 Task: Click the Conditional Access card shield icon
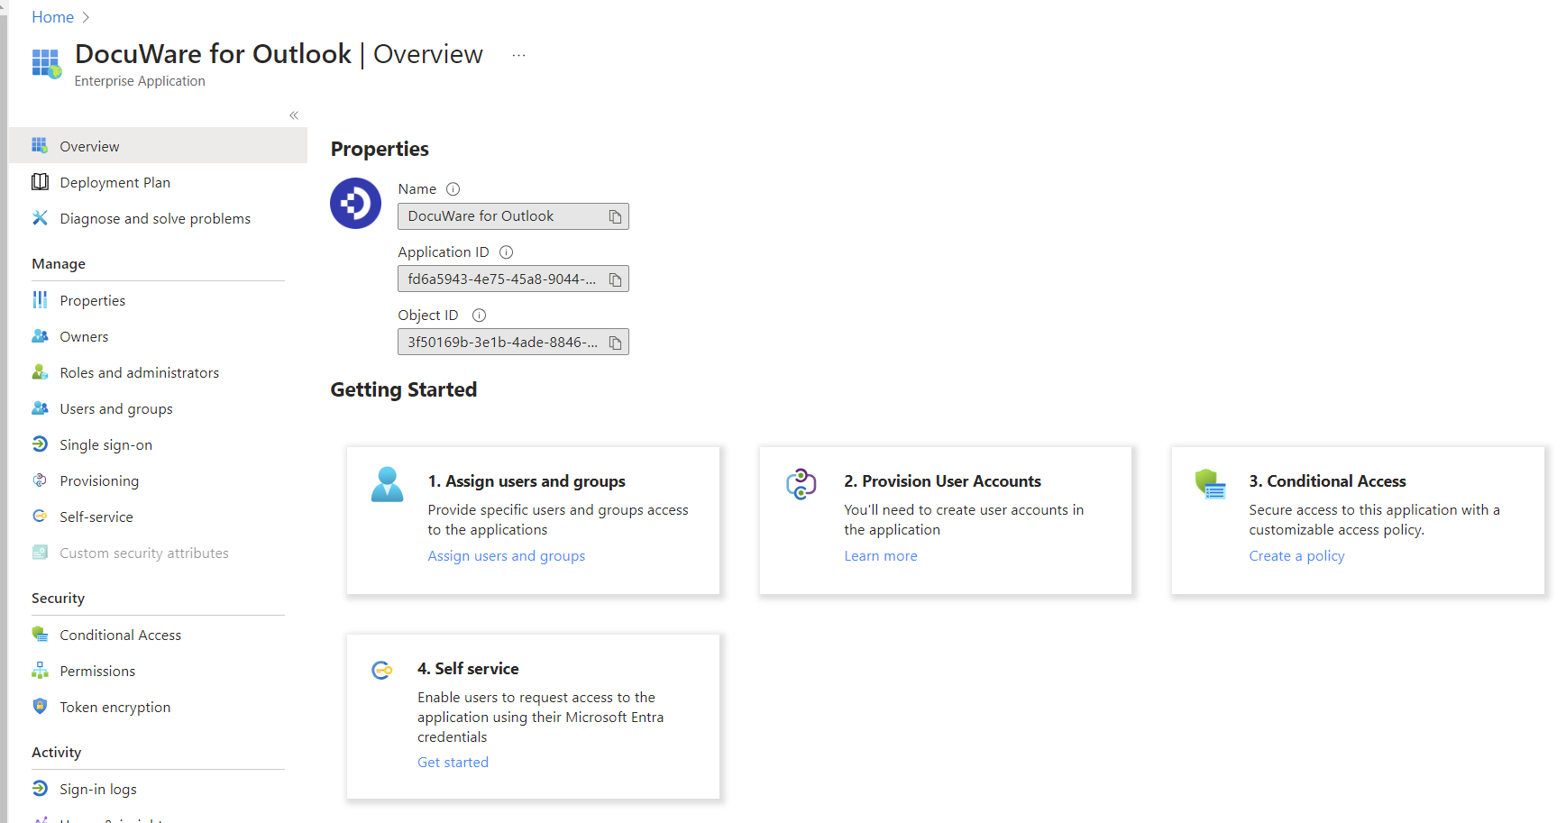(x=1210, y=484)
